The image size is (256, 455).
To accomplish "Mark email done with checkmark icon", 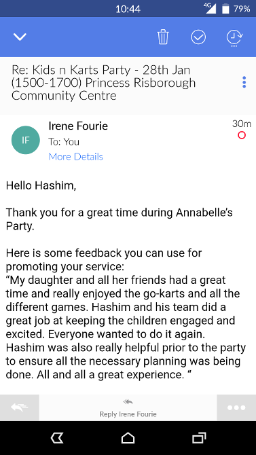I will tap(198, 37).
